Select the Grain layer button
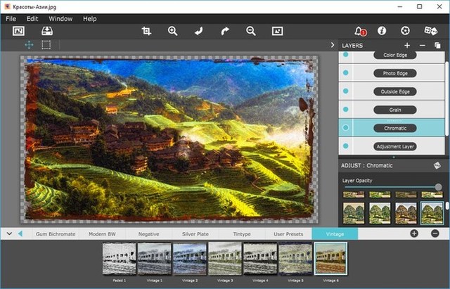This screenshot has height=289, width=450. [x=395, y=110]
